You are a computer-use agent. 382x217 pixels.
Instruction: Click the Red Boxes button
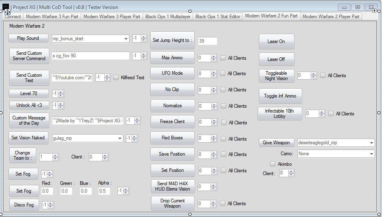[x=172, y=138]
